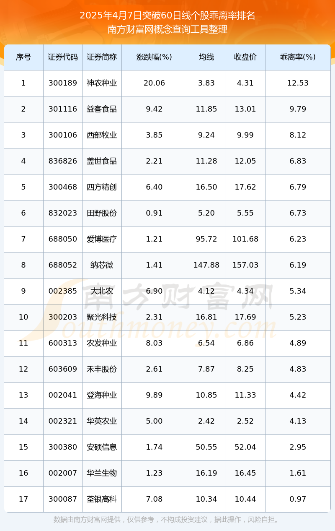Click the deviation value 8.12
The width and height of the screenshot is (335, 531).
click(298, 135)
